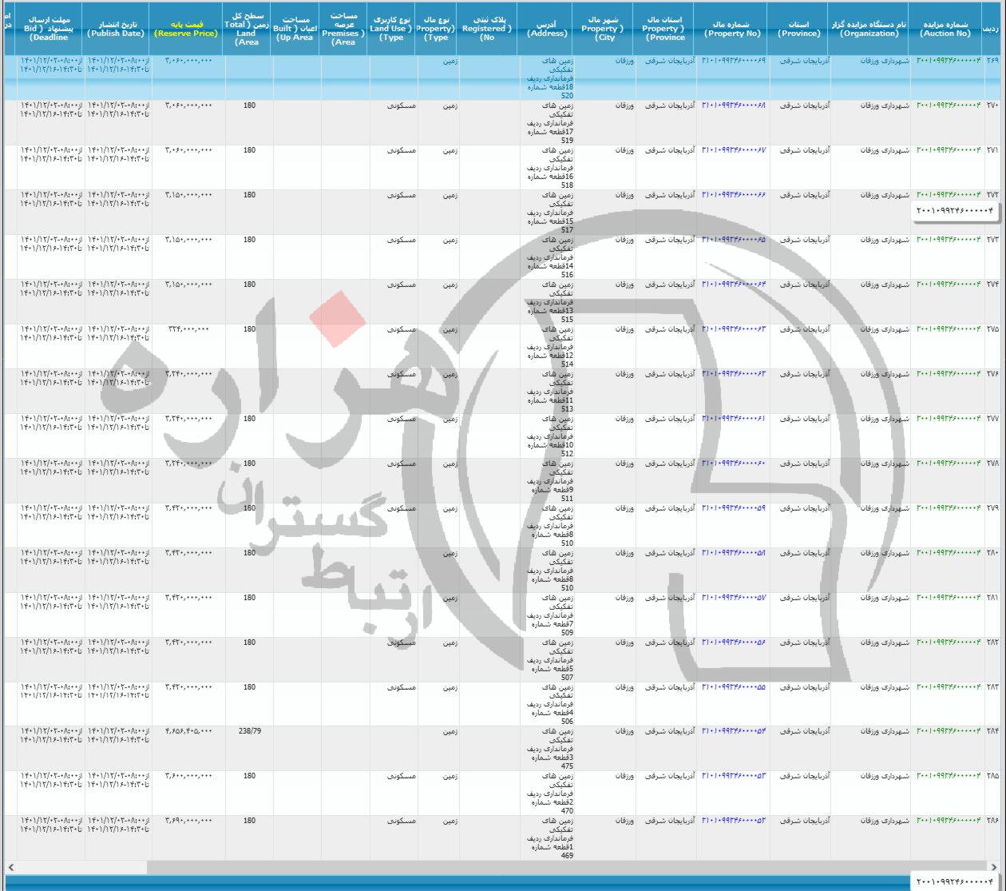This screenshot has height=891, width=1006.
Task: Click the horizontal scrollbar right arrow
Action: pos(995,867)
